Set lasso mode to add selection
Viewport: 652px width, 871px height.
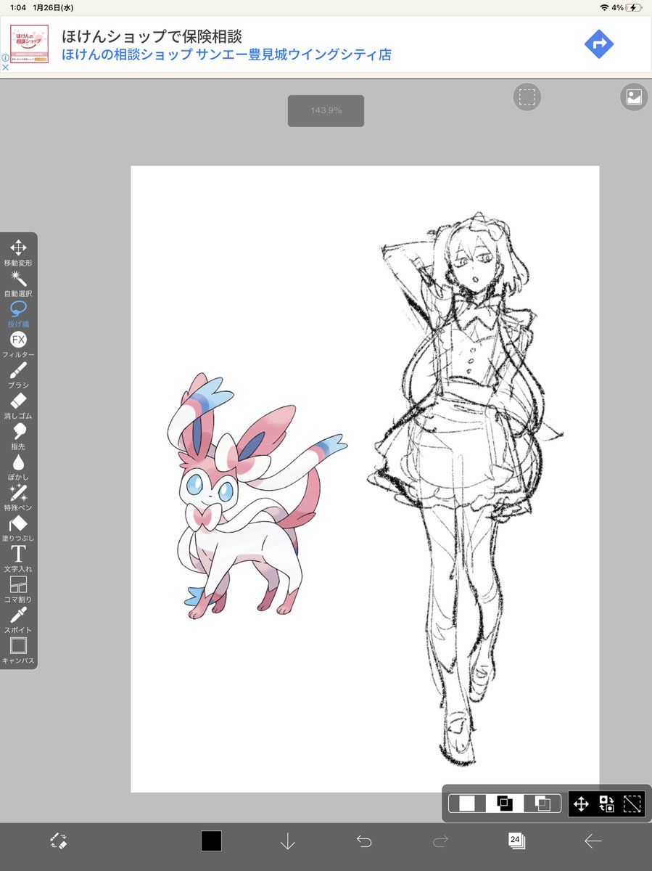click(x=505, y=803)
